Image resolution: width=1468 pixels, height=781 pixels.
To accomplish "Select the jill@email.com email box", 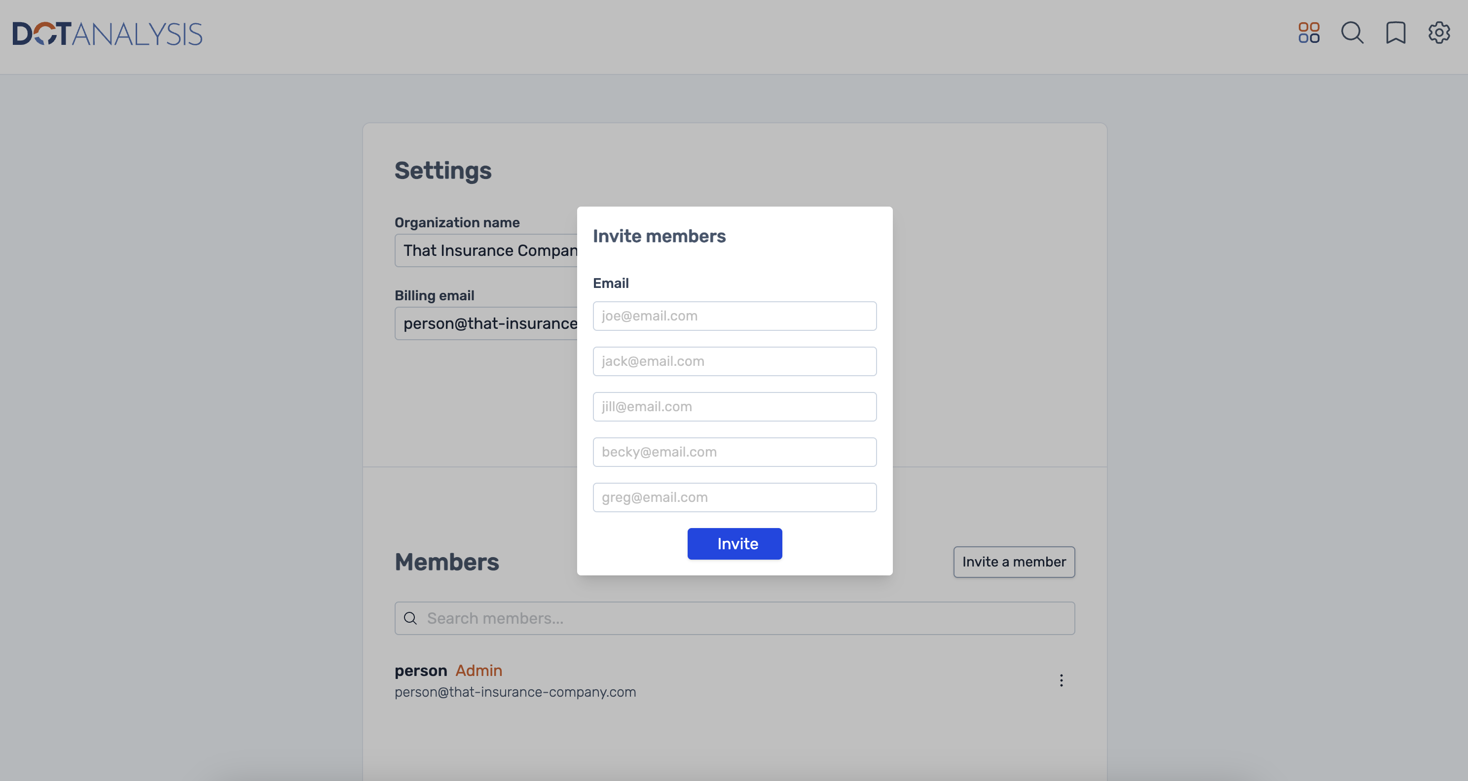I will click(x=734, y=407).
